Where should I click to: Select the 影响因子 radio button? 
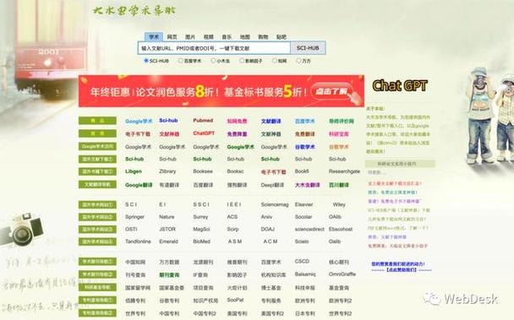pyautogui.click(x=242, y=61)
